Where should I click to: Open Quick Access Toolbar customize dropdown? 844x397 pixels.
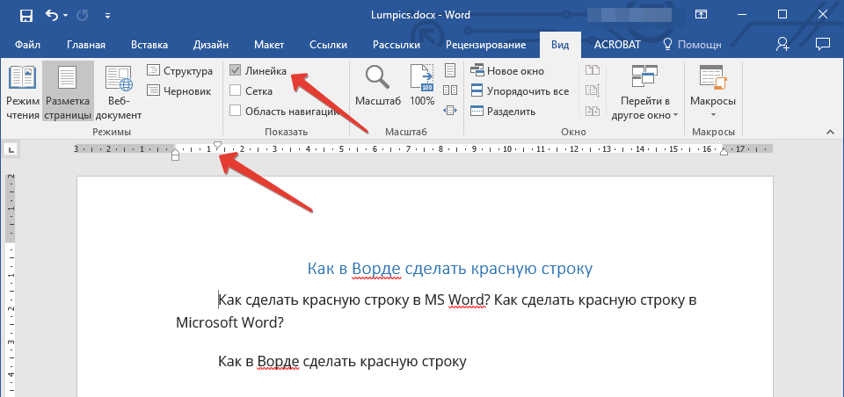tap(107, 16)
